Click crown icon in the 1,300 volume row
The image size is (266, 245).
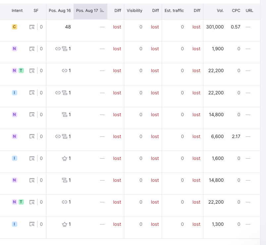(x=65, y=224)
